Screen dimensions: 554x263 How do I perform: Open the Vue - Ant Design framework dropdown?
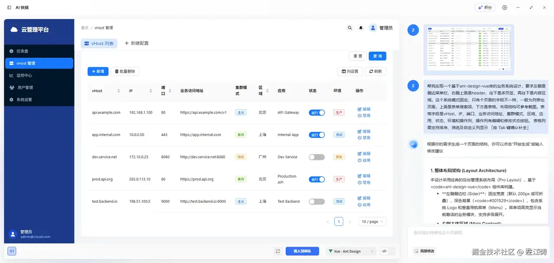[351, 251]
